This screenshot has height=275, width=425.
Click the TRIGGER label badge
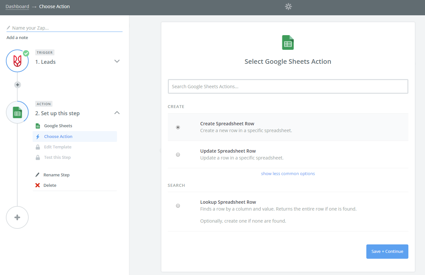point(45,52)
